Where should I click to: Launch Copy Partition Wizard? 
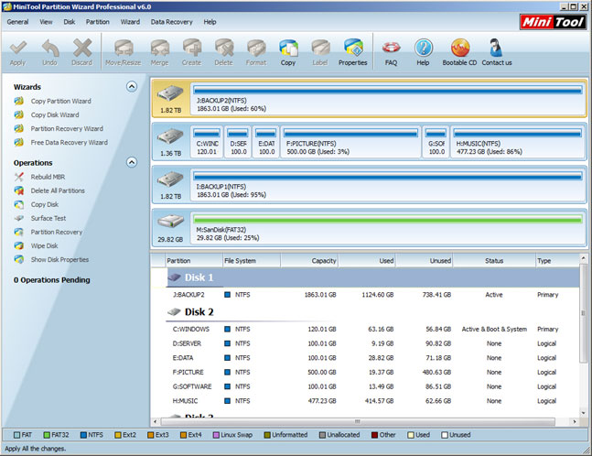click(60, 101)
